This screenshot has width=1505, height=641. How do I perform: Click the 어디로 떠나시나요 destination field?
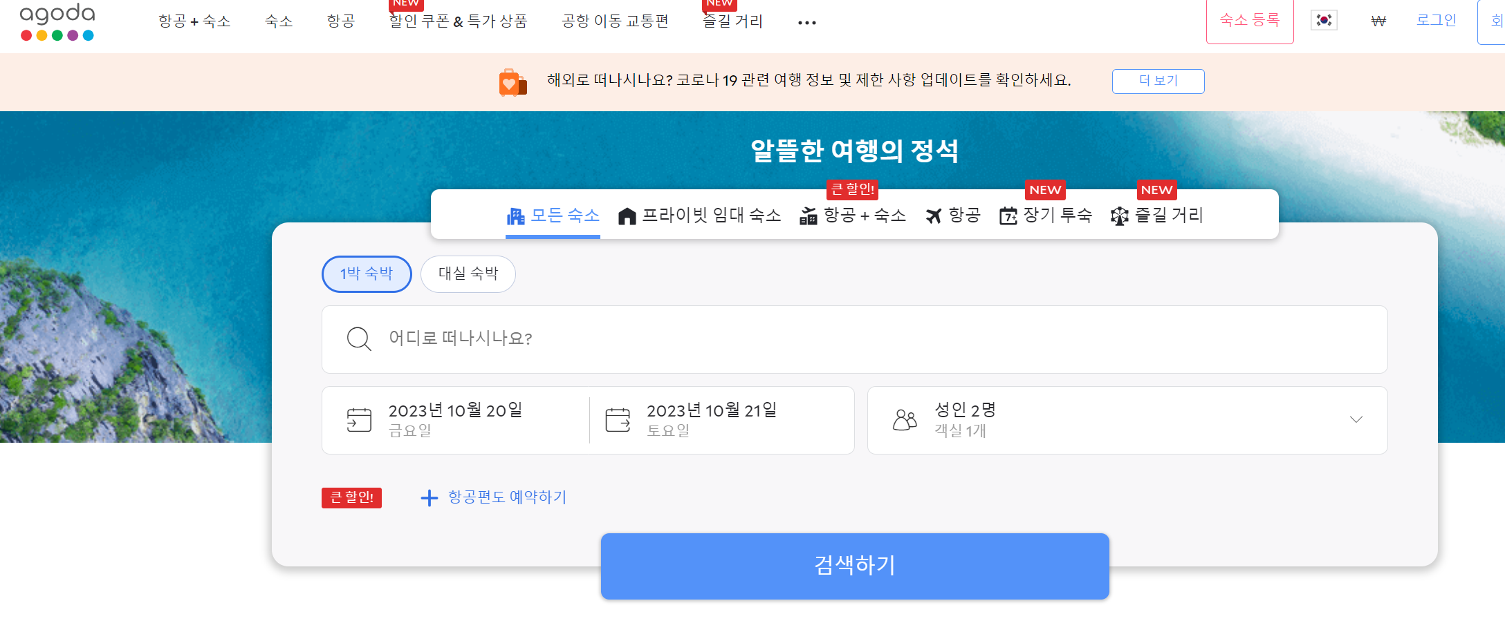tap(461, 339)
